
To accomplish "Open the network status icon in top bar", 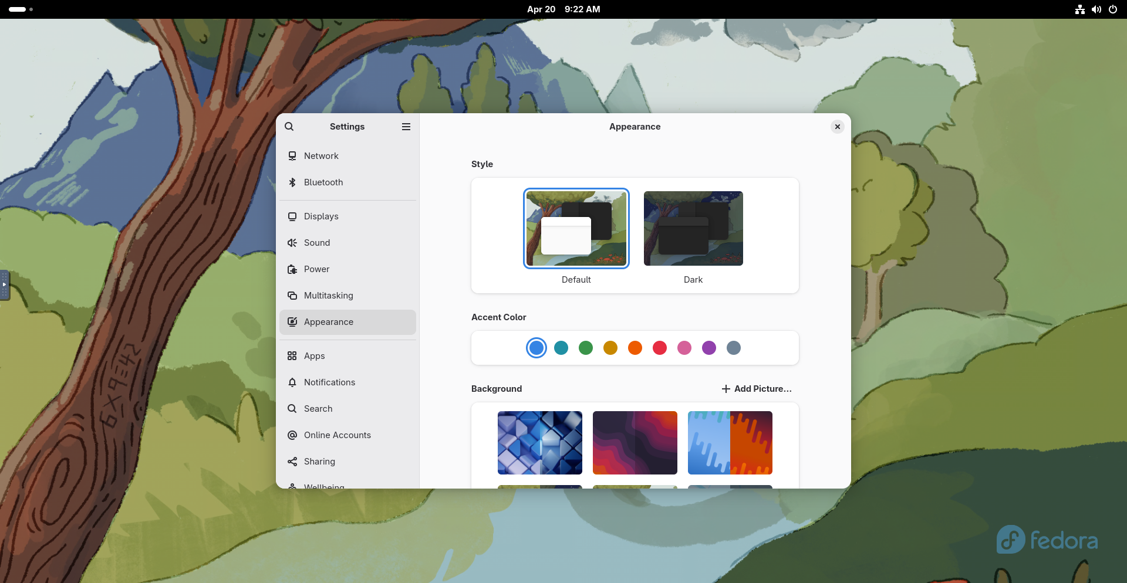I will click(1080, 9).
